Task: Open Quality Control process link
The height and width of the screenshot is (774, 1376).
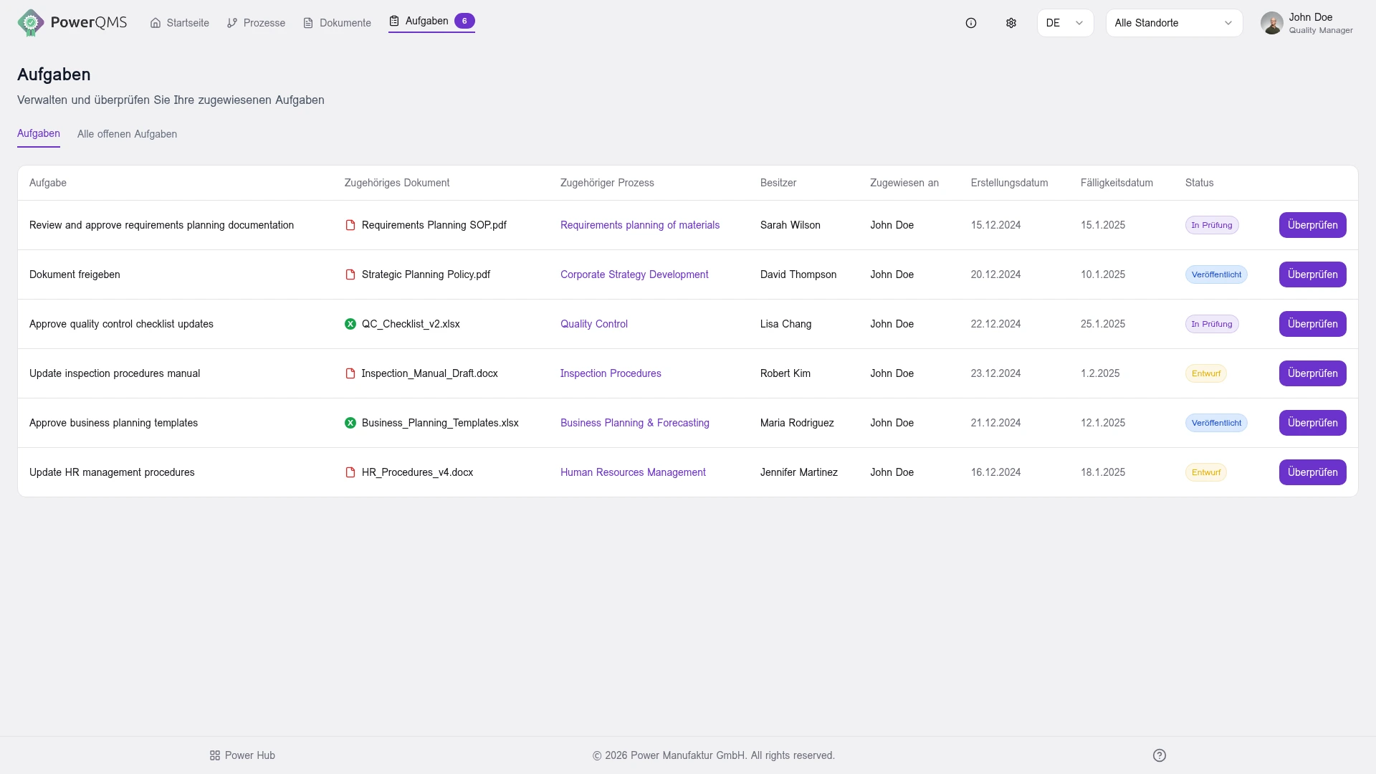Action: [x=594, y=324]
